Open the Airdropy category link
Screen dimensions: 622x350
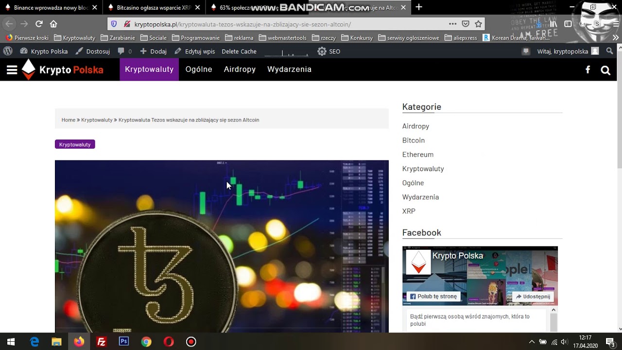pyautogui.click(x=415, y=126)
